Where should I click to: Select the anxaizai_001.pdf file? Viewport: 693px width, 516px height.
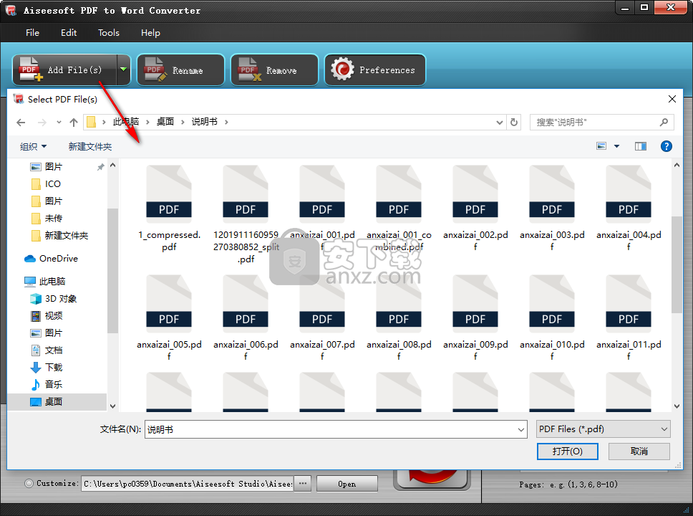click(322, 208)
